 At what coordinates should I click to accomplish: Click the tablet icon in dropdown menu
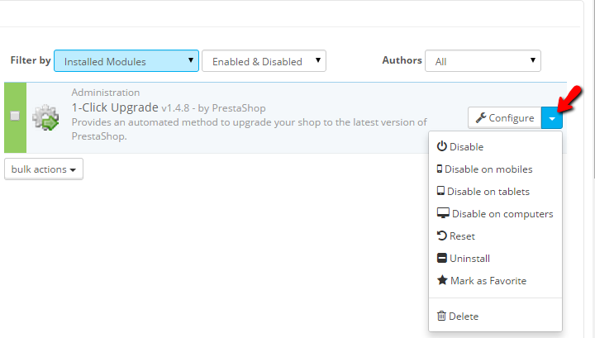(440, 191)
